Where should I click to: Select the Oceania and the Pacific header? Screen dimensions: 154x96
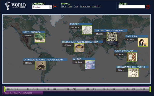[132, 67]
